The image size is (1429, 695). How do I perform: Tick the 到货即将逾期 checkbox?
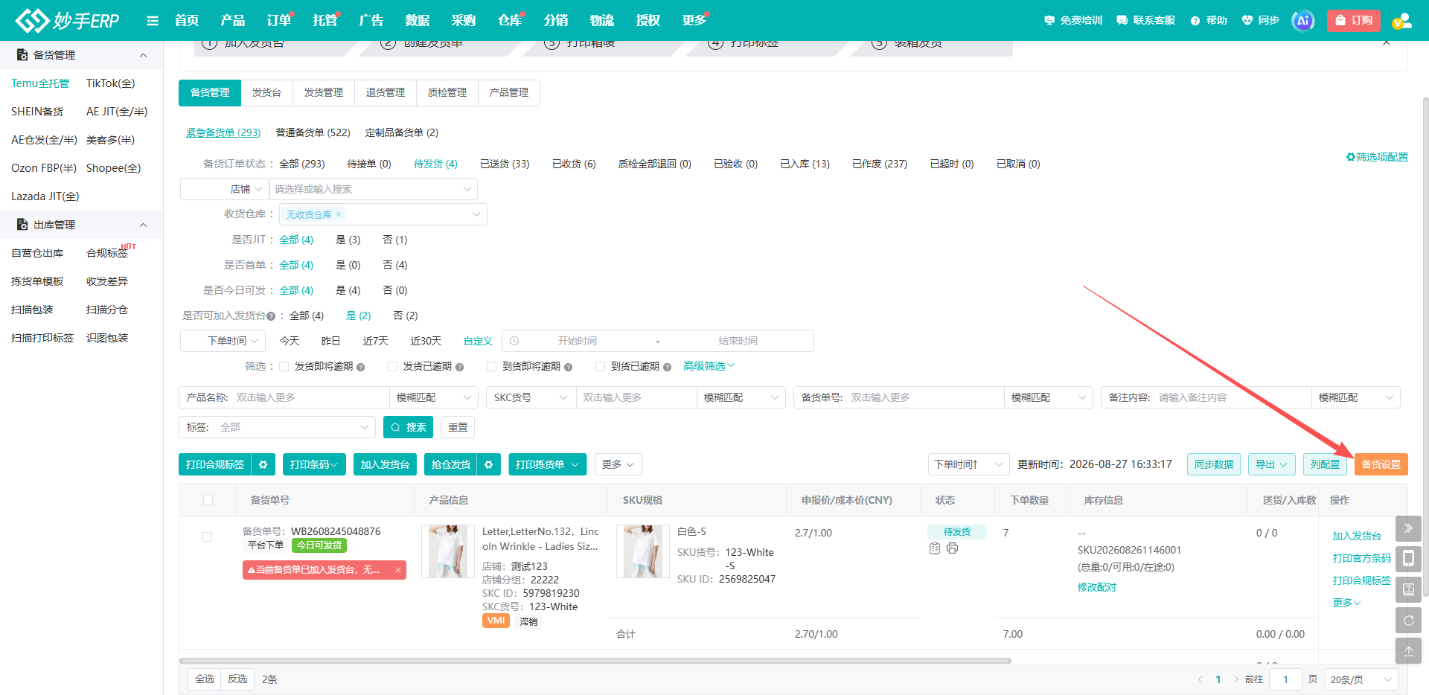(x=491, y=366)
